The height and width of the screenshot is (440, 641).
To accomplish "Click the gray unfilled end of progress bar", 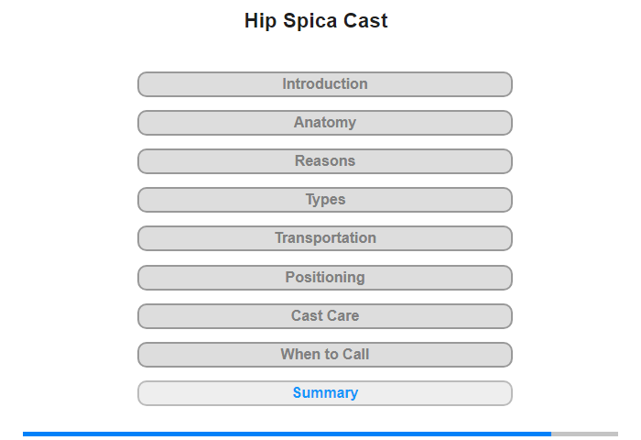I will (x=584, y=434).
